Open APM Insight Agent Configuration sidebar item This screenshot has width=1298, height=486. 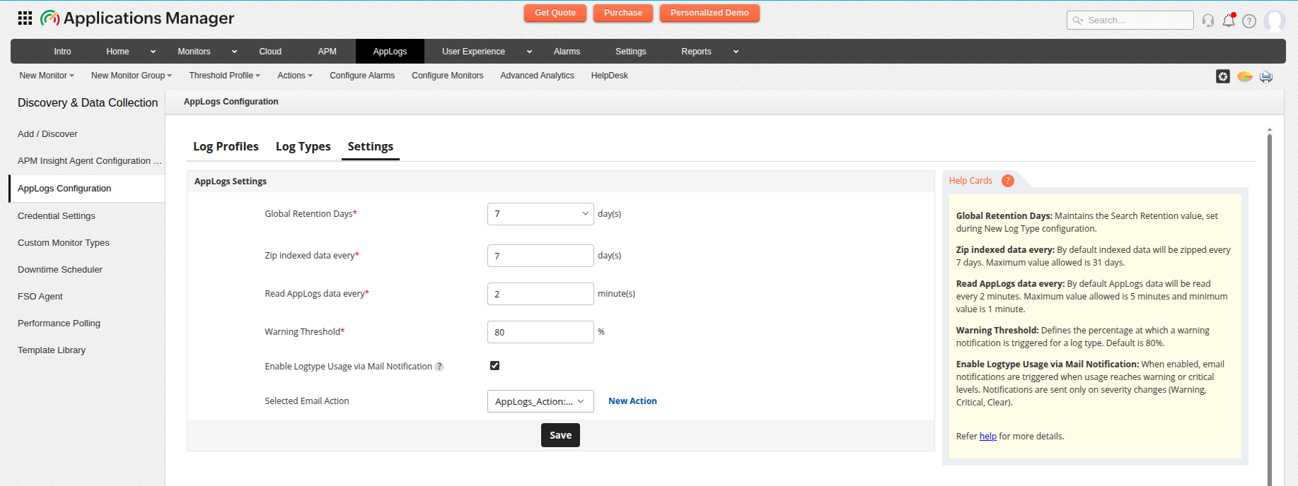[90, 161]
